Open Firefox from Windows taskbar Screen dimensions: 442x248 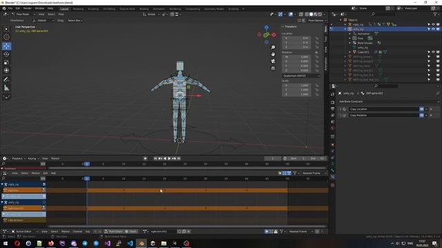click(50, 243)
